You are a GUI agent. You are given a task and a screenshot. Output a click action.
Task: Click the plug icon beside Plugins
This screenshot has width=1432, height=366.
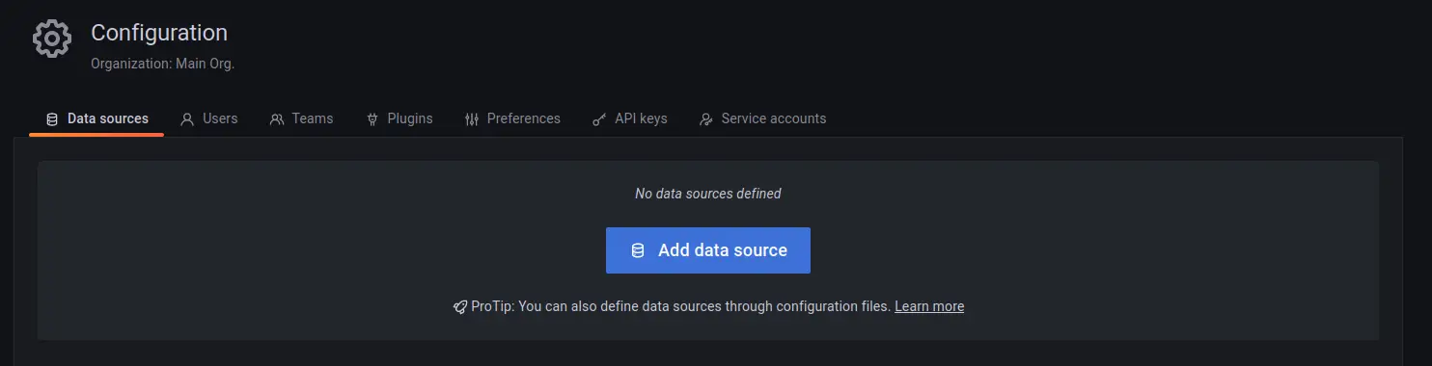tap(372, 119)
